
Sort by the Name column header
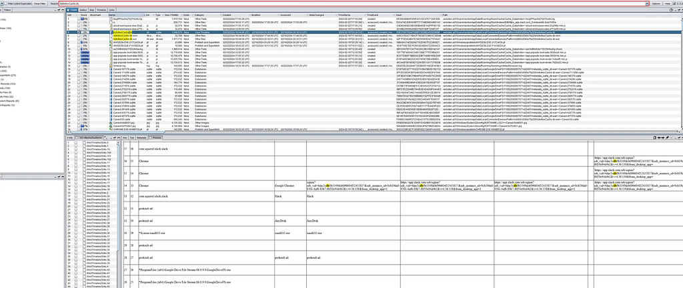click(126, 15)
